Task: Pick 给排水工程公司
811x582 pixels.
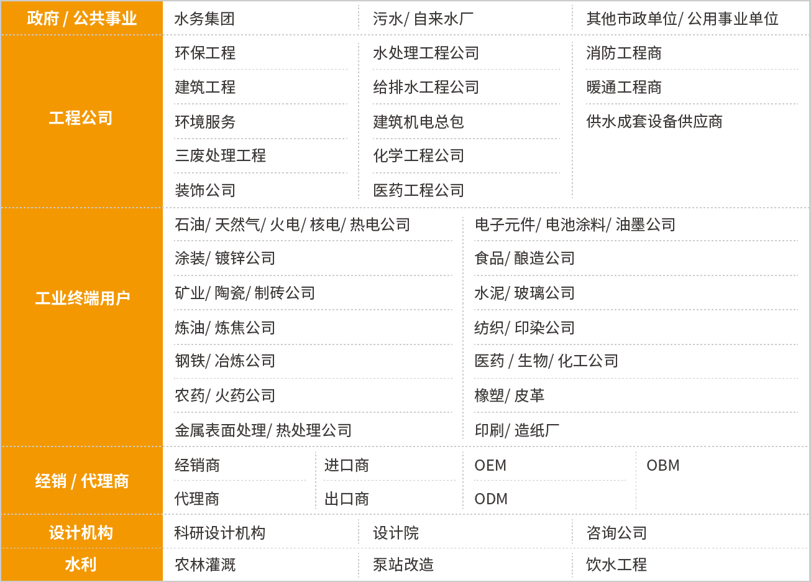Action: tap(426, 88)
